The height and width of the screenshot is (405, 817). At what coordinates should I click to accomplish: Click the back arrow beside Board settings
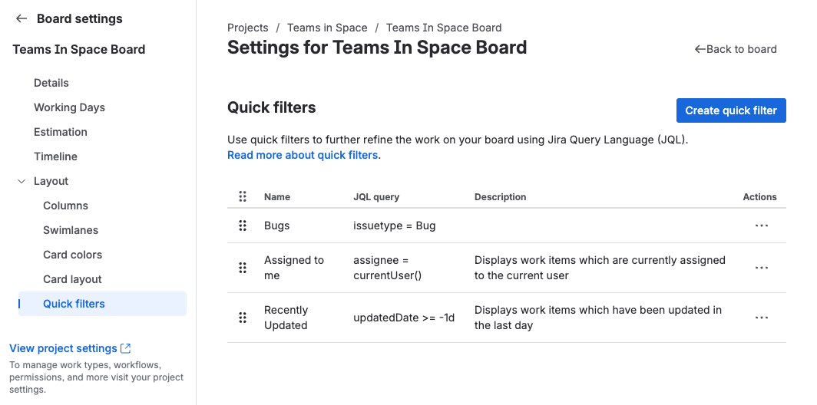21,18
